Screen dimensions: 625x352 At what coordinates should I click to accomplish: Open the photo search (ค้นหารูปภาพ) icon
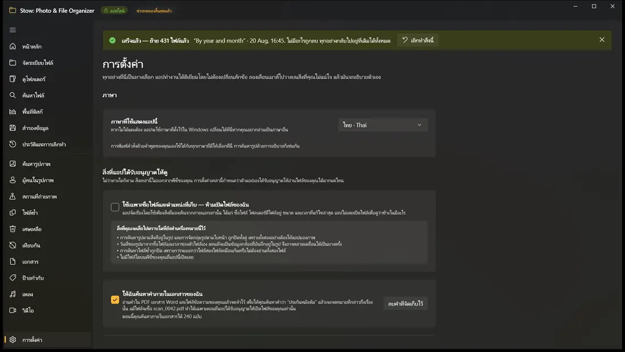[x=13, y=164]
